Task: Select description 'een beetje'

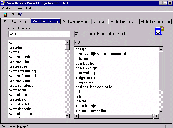Action: (85, 63)
